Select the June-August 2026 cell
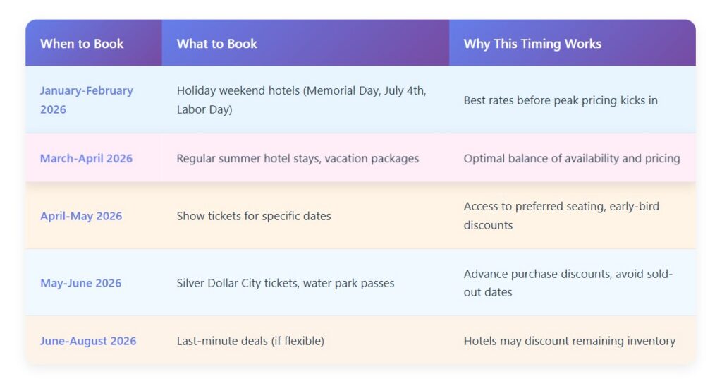Viewport: 722px width, 379px height. pos(88,341)
